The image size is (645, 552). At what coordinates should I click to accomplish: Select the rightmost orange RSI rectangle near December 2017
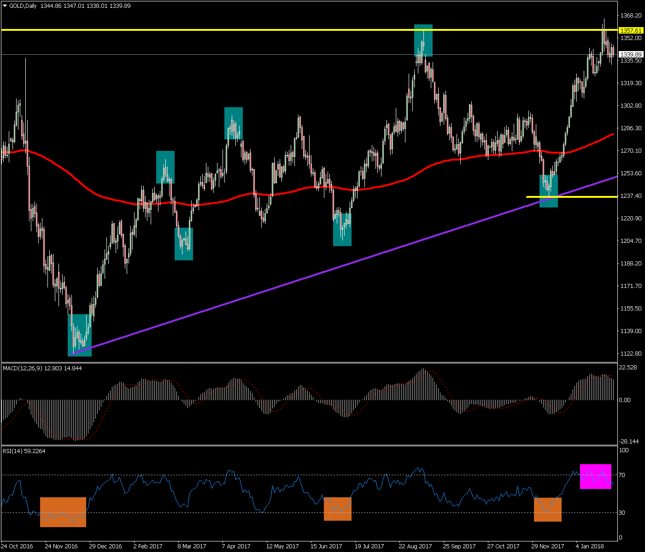547,509
